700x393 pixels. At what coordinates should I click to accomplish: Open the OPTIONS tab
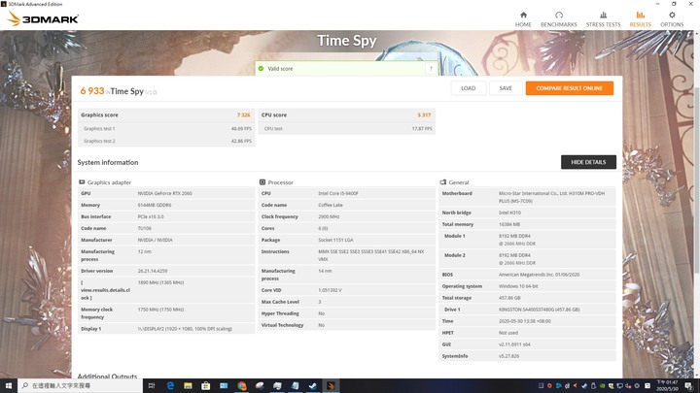pos(672,19)
